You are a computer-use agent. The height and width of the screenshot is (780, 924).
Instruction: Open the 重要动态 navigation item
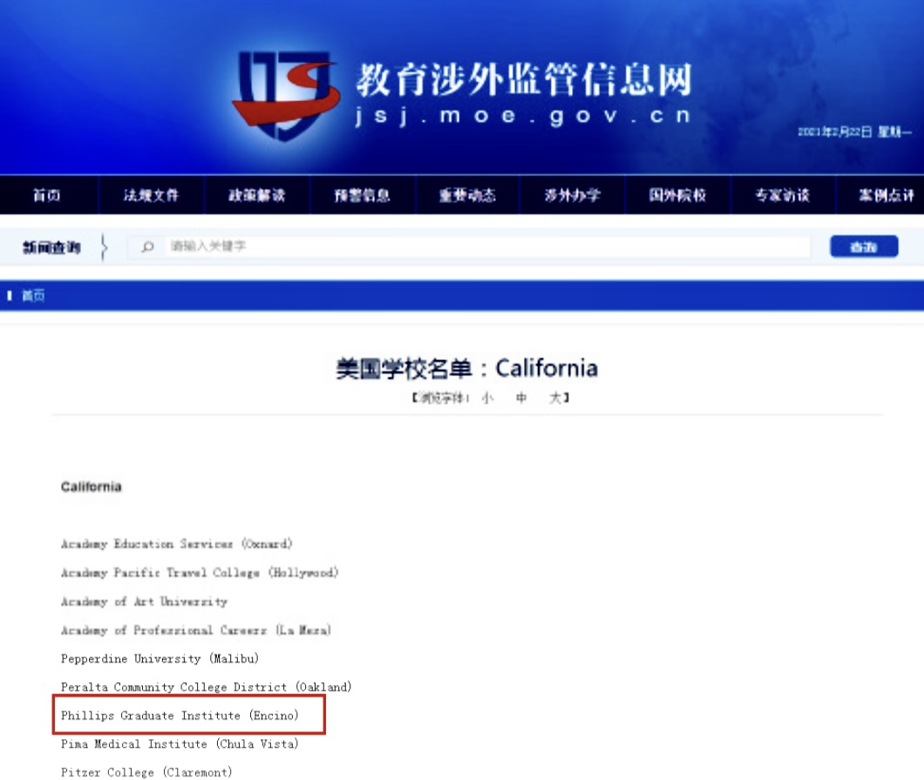(x=467, y=195)
